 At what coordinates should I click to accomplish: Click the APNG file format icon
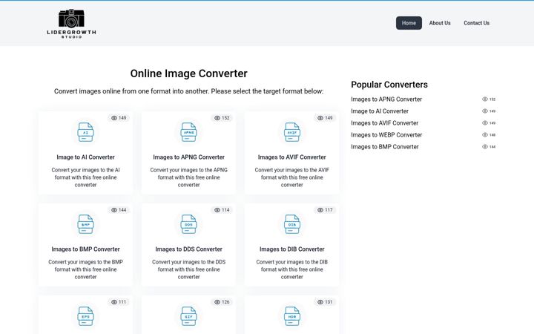coord(188,132)
